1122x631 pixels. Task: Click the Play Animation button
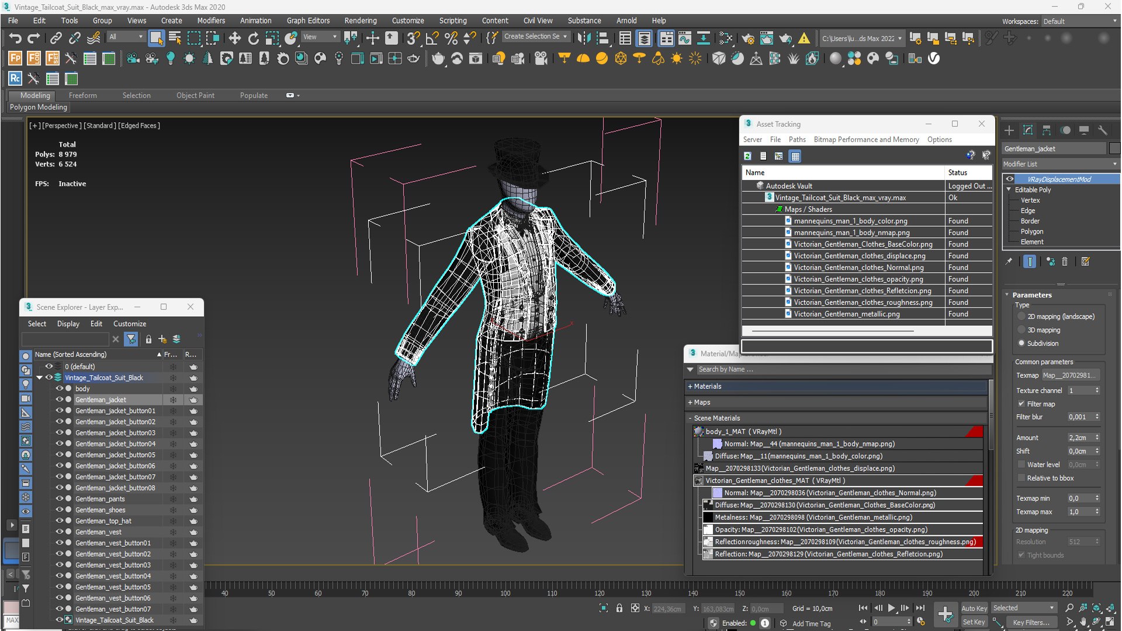(x=891, y=608)
